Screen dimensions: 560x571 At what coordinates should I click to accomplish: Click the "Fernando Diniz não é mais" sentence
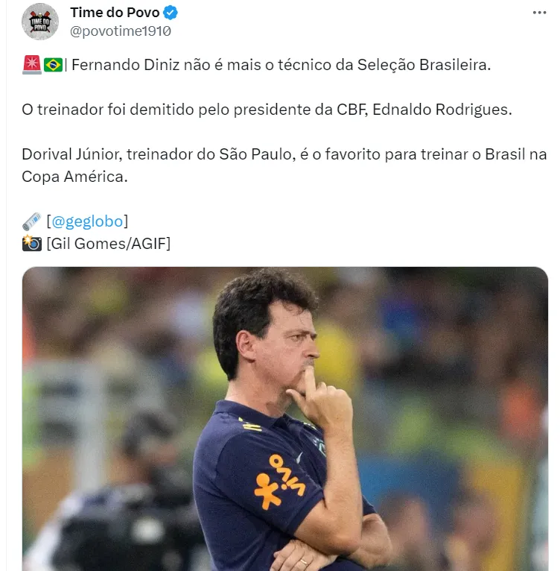(x=279, y=65)
